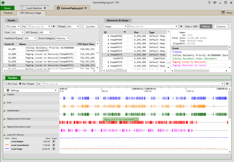This screenshot has height=162, width=234.
Task: Click the Counters button
Action: tap(90, 26)
